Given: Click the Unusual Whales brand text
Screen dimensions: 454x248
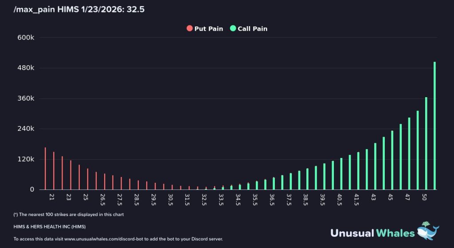Looking at the screenshot, I should (372, 232).
